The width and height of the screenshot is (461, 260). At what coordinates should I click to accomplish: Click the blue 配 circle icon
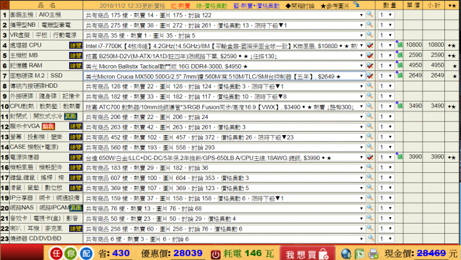[86, 253]
